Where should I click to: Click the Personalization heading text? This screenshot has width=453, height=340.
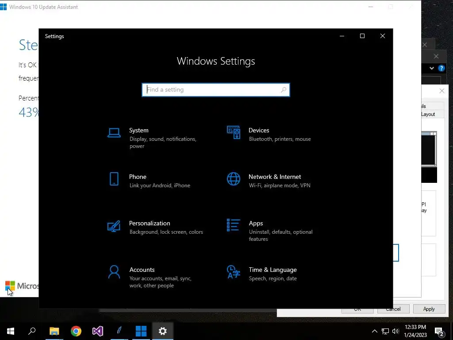pyautogui.click(x=150, y=223)
